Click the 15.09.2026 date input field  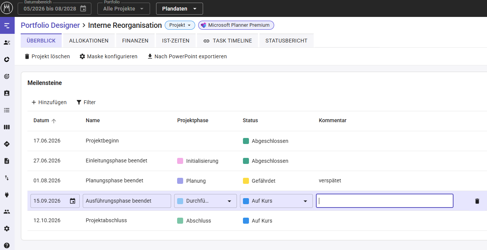tap(55, 201)
